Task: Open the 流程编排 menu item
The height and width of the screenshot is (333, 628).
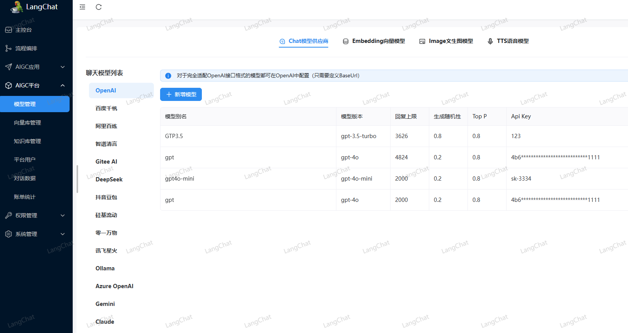Action: (36, 48)
